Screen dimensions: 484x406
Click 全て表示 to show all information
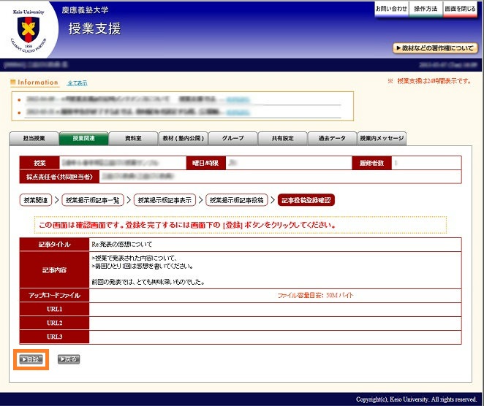click(77, 83)
